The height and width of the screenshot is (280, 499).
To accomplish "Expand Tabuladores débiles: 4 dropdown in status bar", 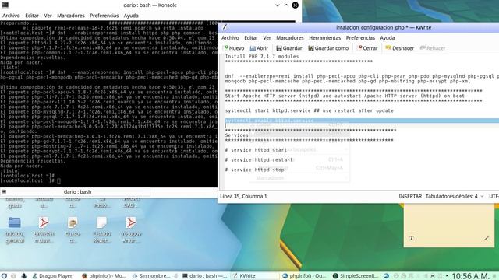I will [x=455, y=196].
